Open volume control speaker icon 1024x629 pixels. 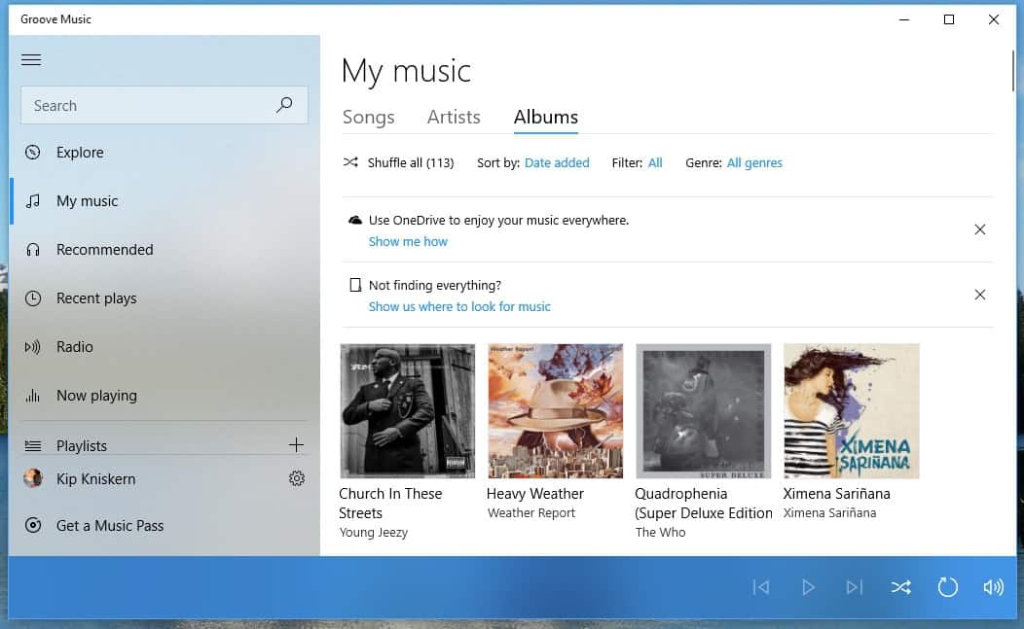993,587
